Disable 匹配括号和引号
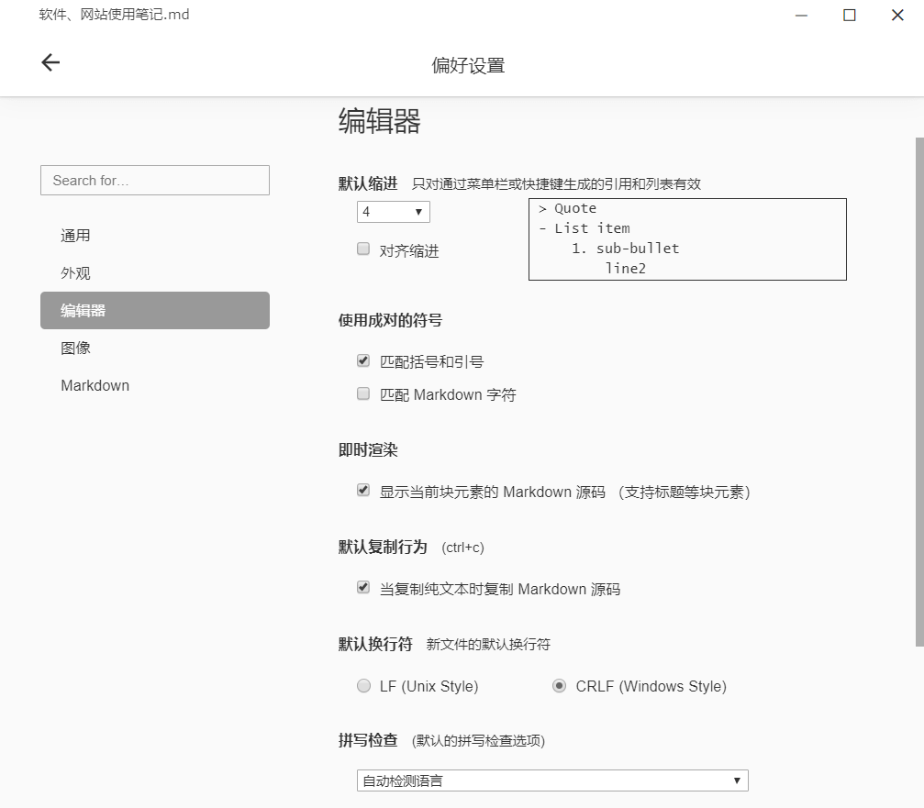Image resolution: width=924 pixels, height=808 pixels. 362,360
